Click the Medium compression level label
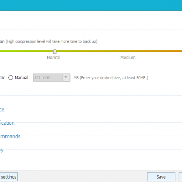182x182 pixels. [128, 58]
